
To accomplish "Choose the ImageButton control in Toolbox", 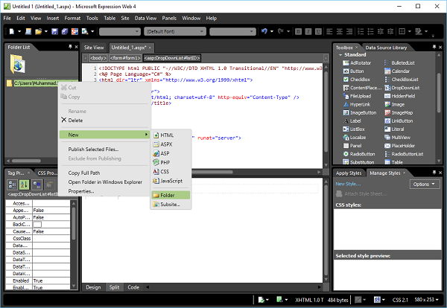I will [x=364, y=112].
